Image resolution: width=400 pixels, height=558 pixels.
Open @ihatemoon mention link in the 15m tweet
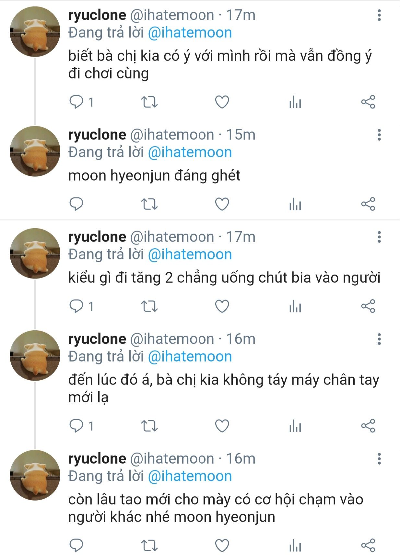190,152
